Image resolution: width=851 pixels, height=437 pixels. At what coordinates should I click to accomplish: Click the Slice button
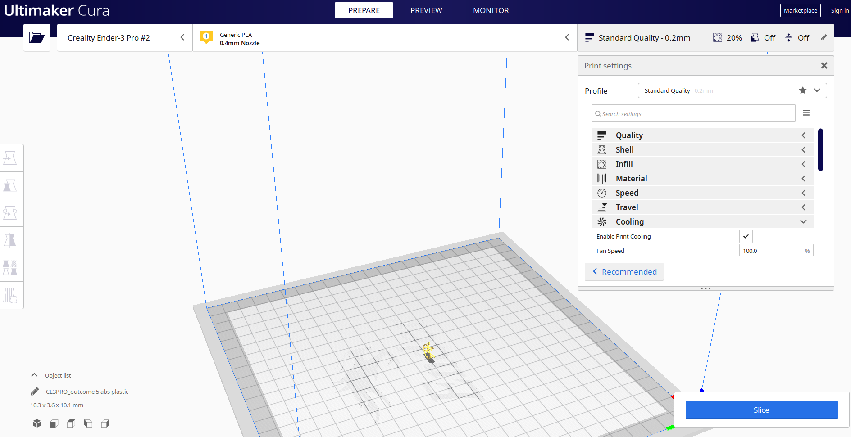click(761, 410)
